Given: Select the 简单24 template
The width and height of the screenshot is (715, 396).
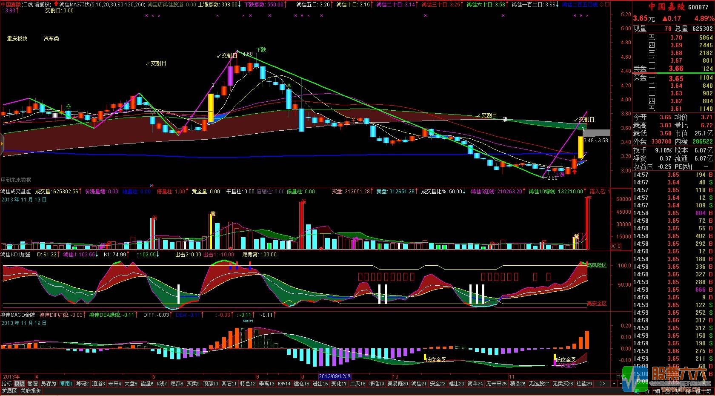Looking at the screenshot, I should [x=475, y=383].
